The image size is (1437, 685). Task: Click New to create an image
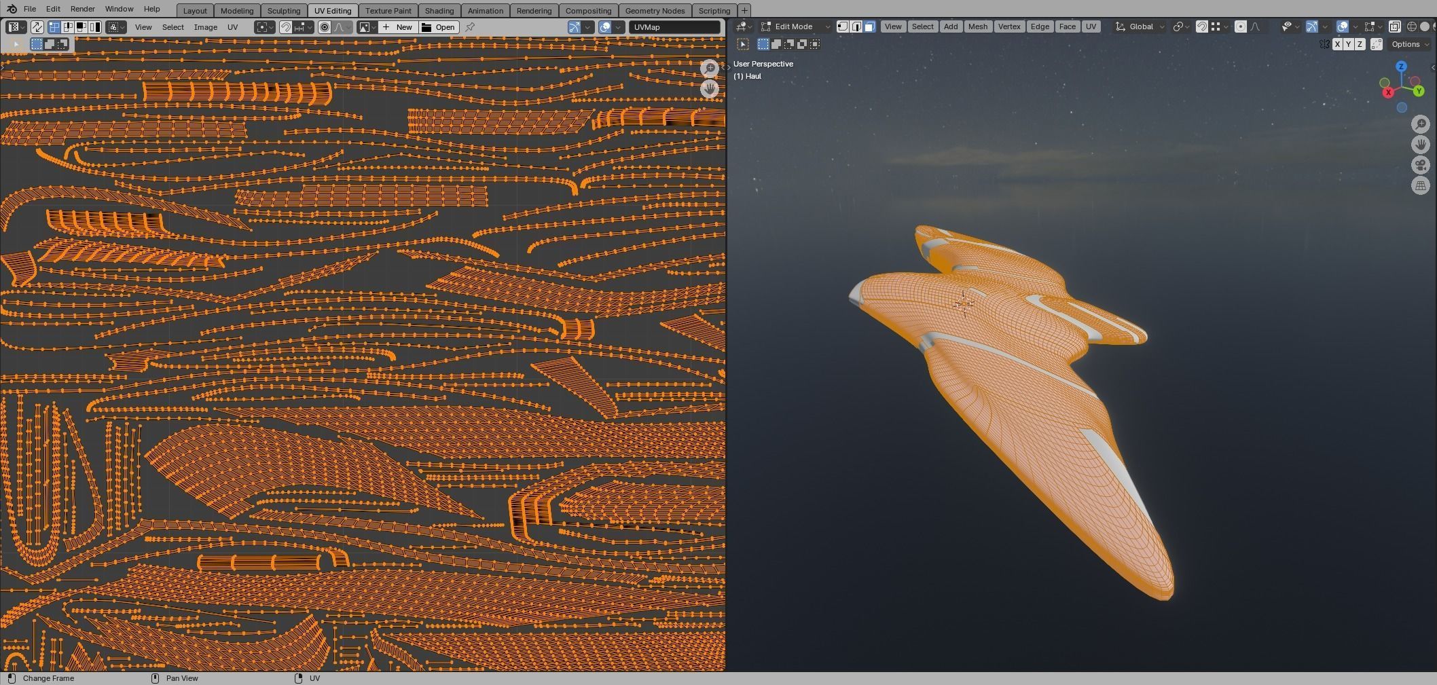pos(398,27)
